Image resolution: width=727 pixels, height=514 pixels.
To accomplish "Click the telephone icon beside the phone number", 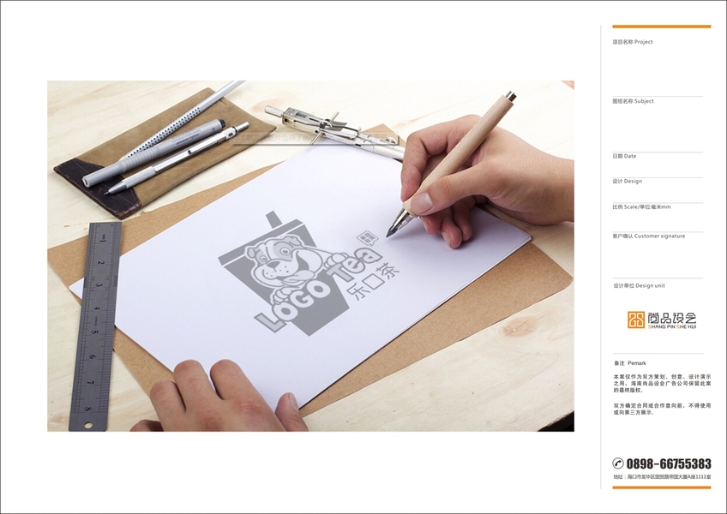I will tap(617, 463).
